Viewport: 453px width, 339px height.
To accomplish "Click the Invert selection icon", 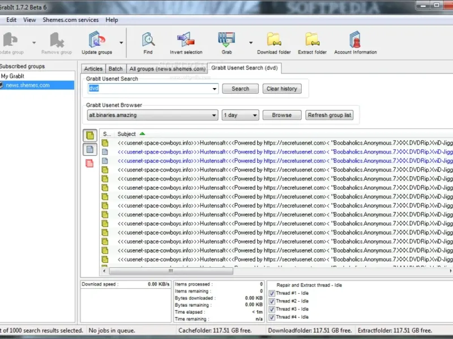I will [x=186, y=40].
